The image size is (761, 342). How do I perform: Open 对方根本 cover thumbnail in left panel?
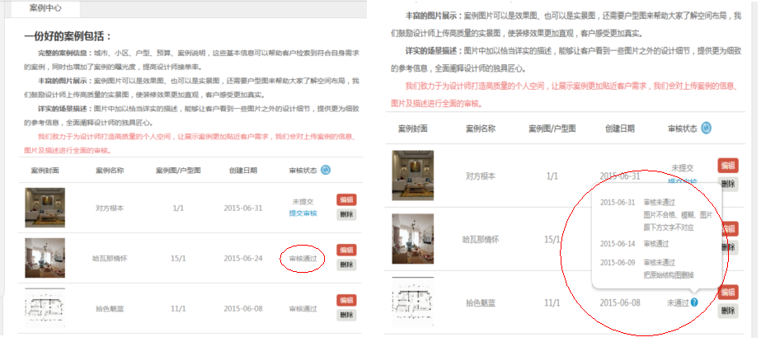[x=45, y=208]
